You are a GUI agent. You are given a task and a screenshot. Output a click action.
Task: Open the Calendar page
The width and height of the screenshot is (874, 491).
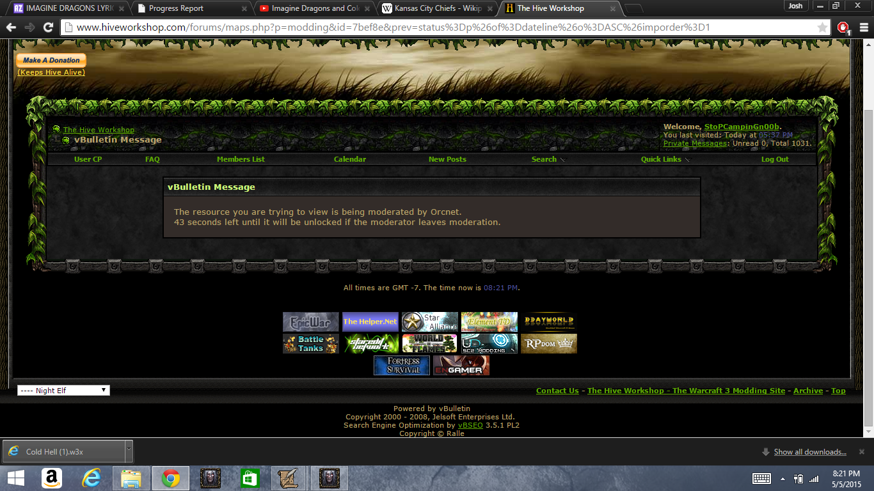point(350,159)
